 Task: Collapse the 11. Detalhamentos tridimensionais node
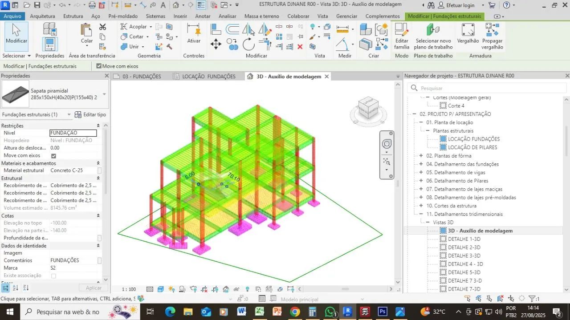tap(421, 214)
